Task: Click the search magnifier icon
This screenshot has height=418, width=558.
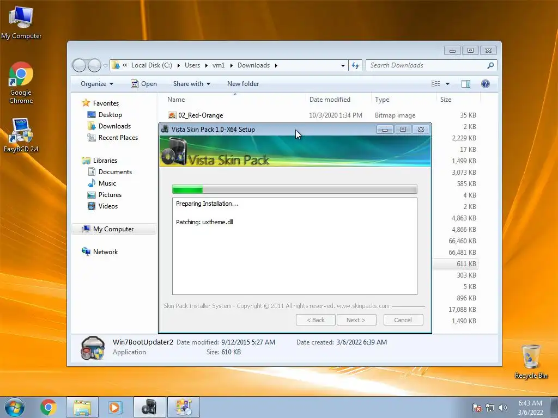Action: (490, 65)
